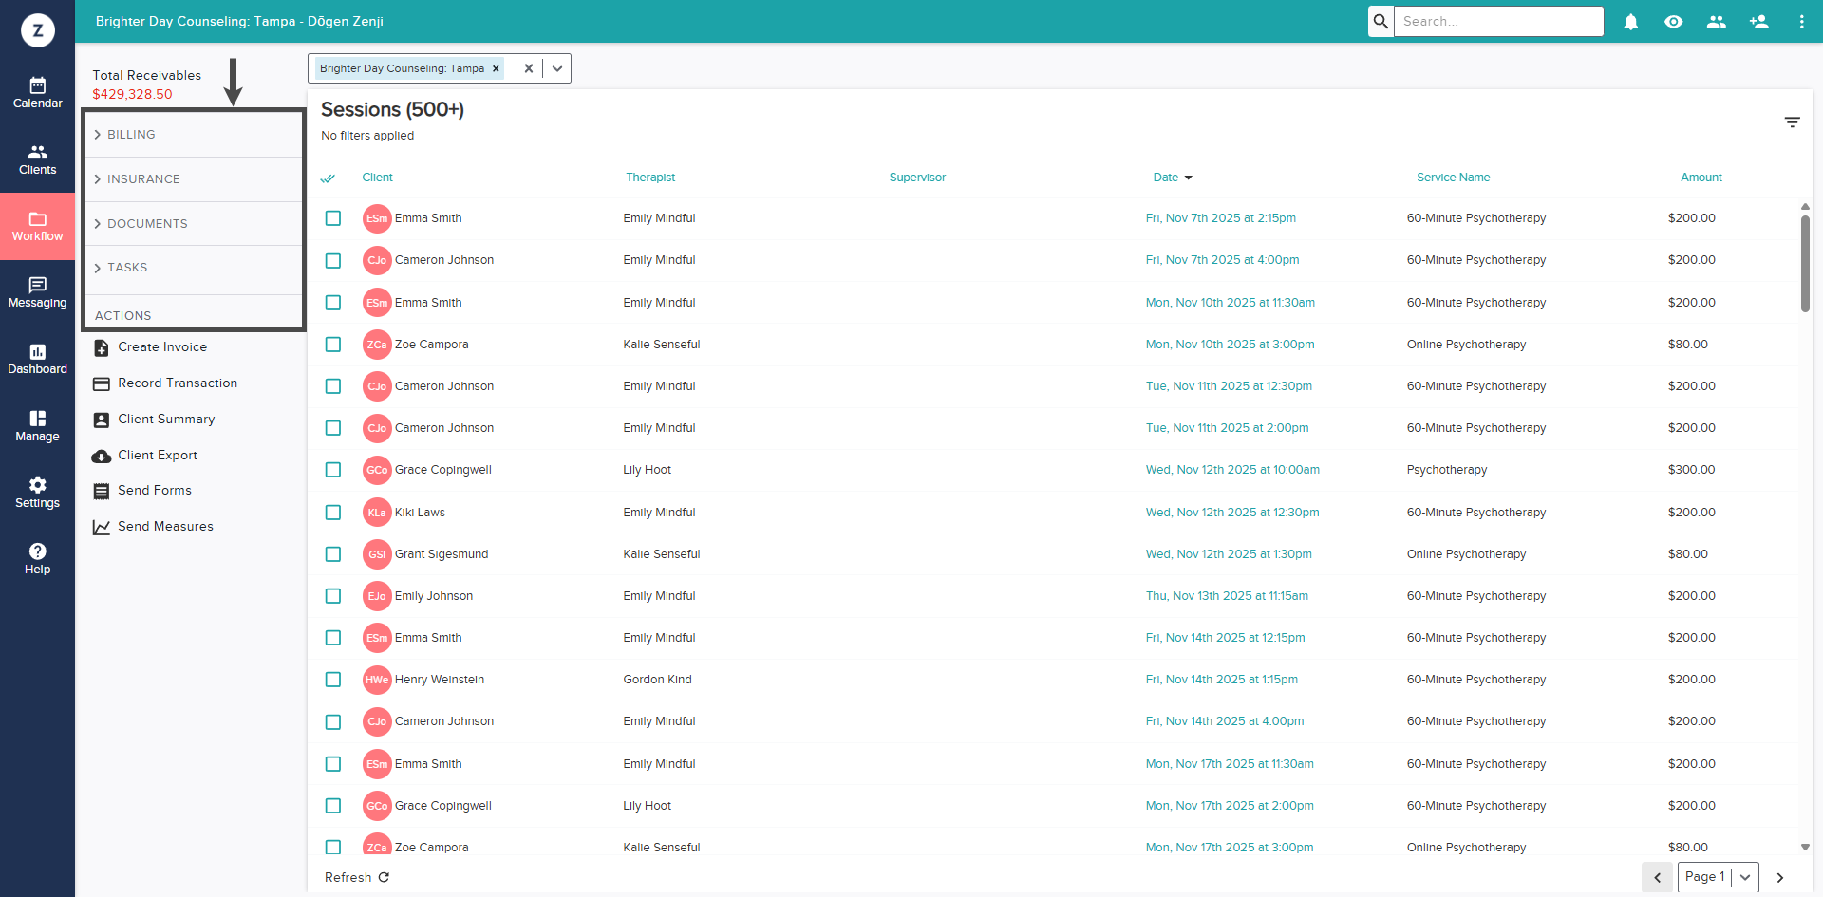Sort by the Date column
Image resolution: width=1823 pixels, height=897 pixels.
tap(1173, 178)
